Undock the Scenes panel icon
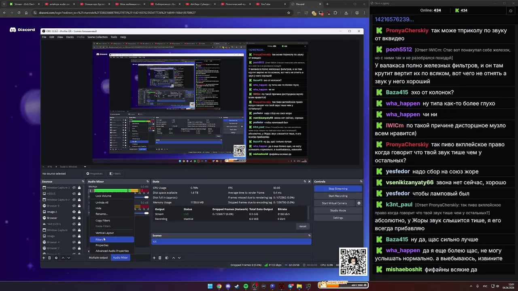Viewport: 518px width, 291px height. click(x=309, y=235)
